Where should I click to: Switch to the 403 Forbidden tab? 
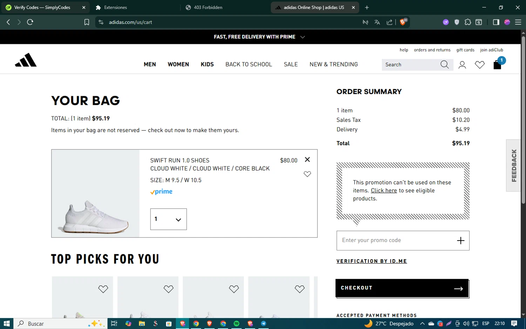[x=208, y=7]
